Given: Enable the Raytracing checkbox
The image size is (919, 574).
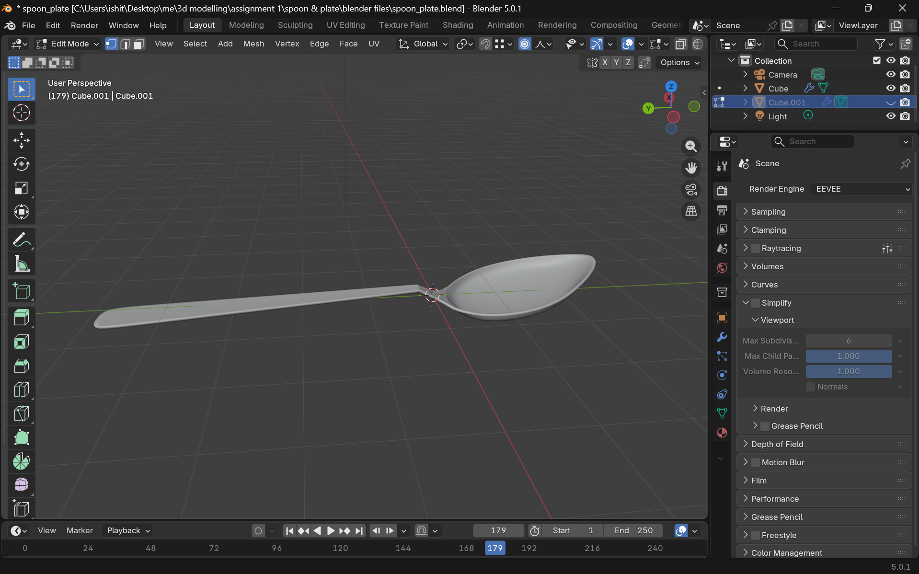Looking at the screenshot, I should pos(756,248).
